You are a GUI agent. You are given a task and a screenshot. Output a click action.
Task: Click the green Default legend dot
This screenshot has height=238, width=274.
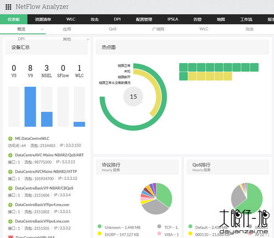pyautogui.click(x=190, y=226)
